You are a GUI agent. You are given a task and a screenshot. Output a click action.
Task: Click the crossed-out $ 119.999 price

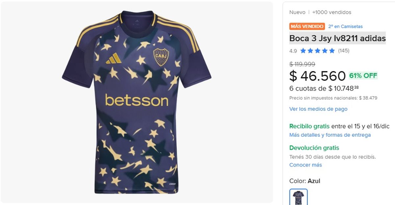(x=302, y=64)
